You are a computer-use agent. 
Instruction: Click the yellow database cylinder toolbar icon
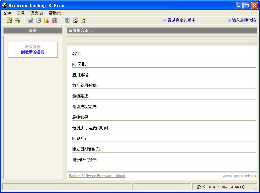[46, 20]
